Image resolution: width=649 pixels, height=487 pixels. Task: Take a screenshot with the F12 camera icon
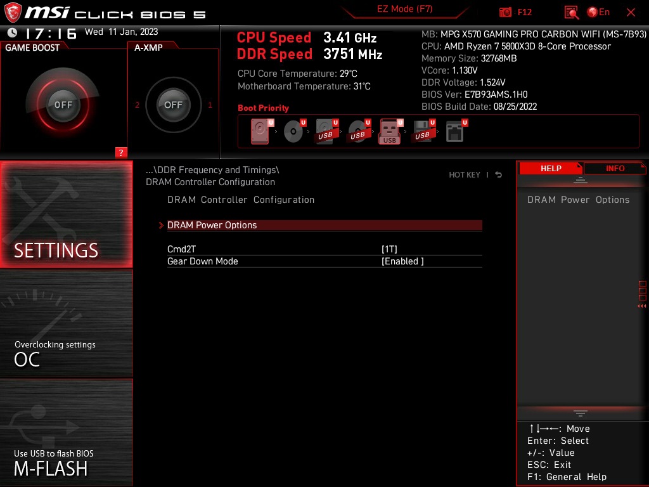pyautogui.click(x=505, y=13)
